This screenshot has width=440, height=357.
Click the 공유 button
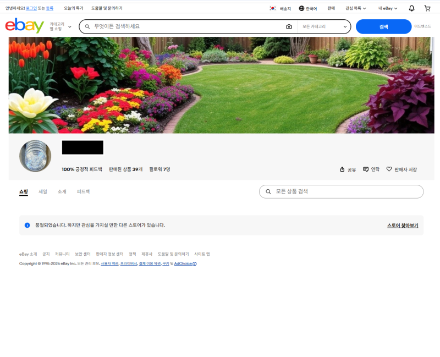[348, 169]
